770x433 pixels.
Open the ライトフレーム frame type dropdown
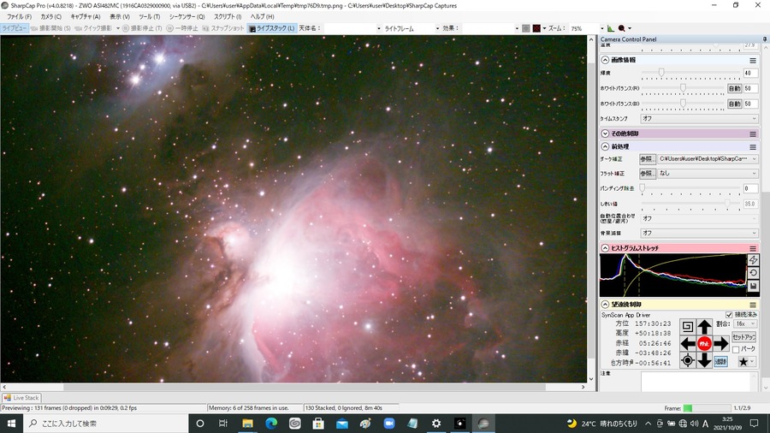point(411,28)
